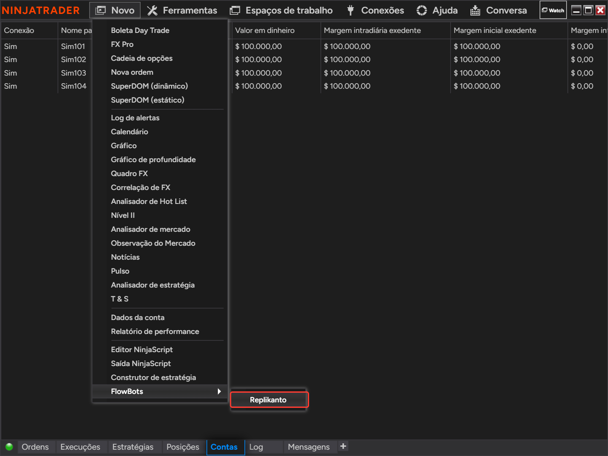Select the Sim103 account row
Screen dimensions: 608x456
pos(73,73)
